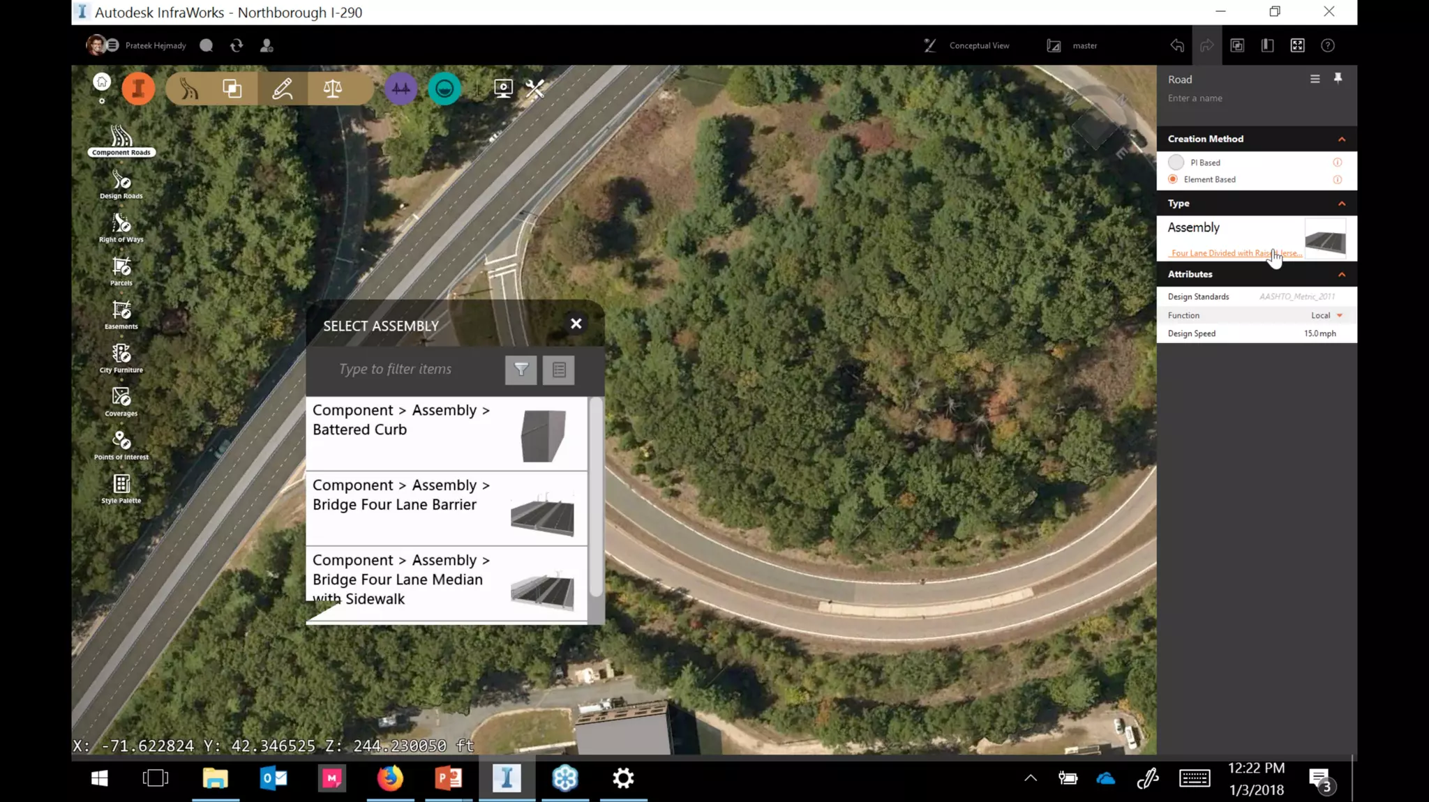Click the Select Assembly list scrollbar
The height and width of the screenshot is (802, 1429).
[595, 497]
